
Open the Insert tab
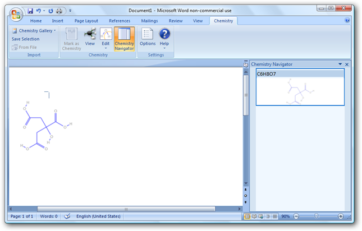(57, 21)
